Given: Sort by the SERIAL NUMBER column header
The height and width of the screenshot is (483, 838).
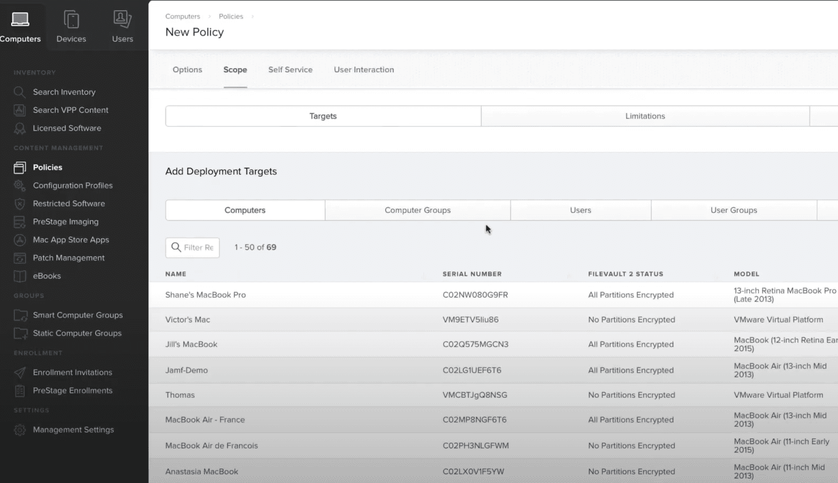Looking at the screenshot, I should [472, 274].
